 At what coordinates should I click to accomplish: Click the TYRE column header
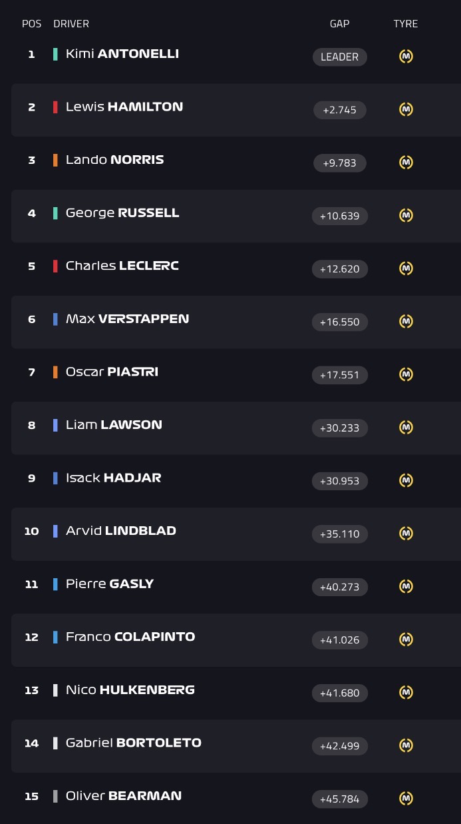[406, 24]
